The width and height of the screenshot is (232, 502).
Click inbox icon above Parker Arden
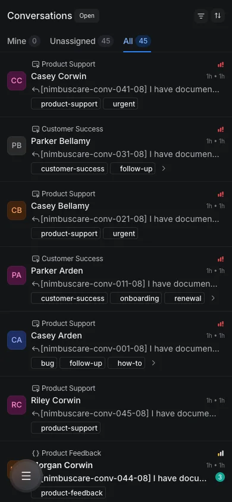click(36, 259)
